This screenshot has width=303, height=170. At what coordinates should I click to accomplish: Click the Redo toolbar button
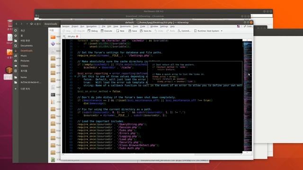pyautogui.click(x=170, y=31)
